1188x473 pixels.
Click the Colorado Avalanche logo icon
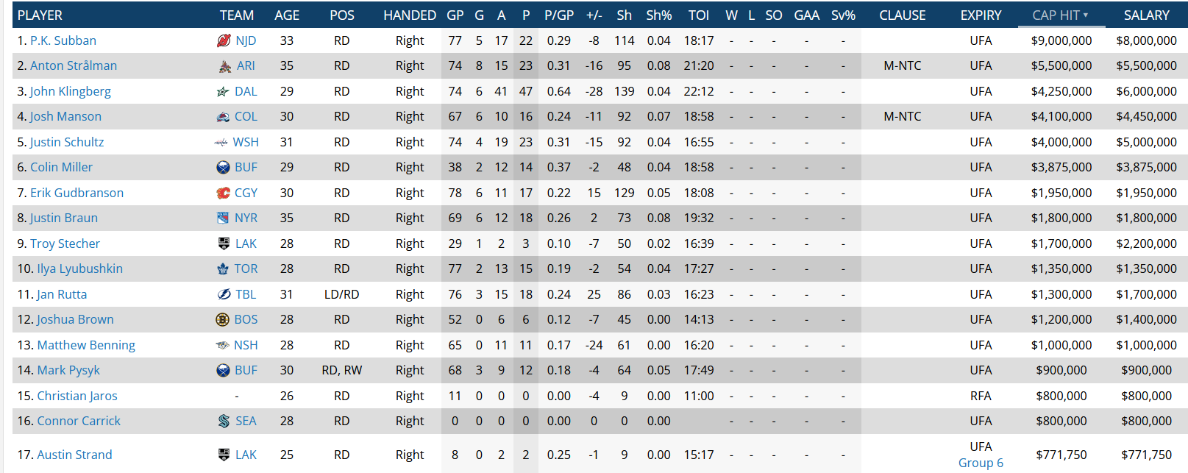pyautogui.click(x=223, y=117)
